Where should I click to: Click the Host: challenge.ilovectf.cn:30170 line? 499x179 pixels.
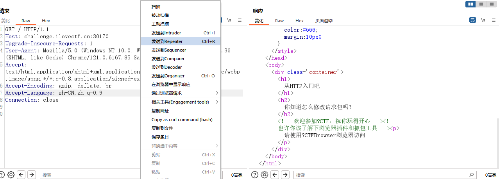pos(57,36)
